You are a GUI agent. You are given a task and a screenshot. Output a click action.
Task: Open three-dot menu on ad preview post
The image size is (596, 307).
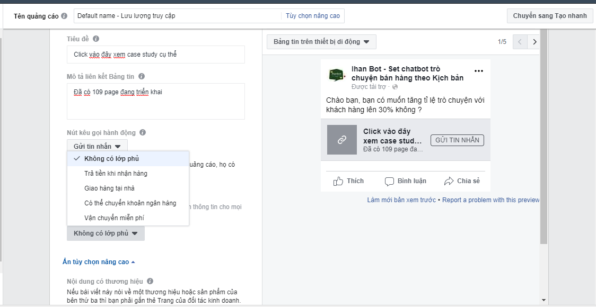click(x=478, y=71)
